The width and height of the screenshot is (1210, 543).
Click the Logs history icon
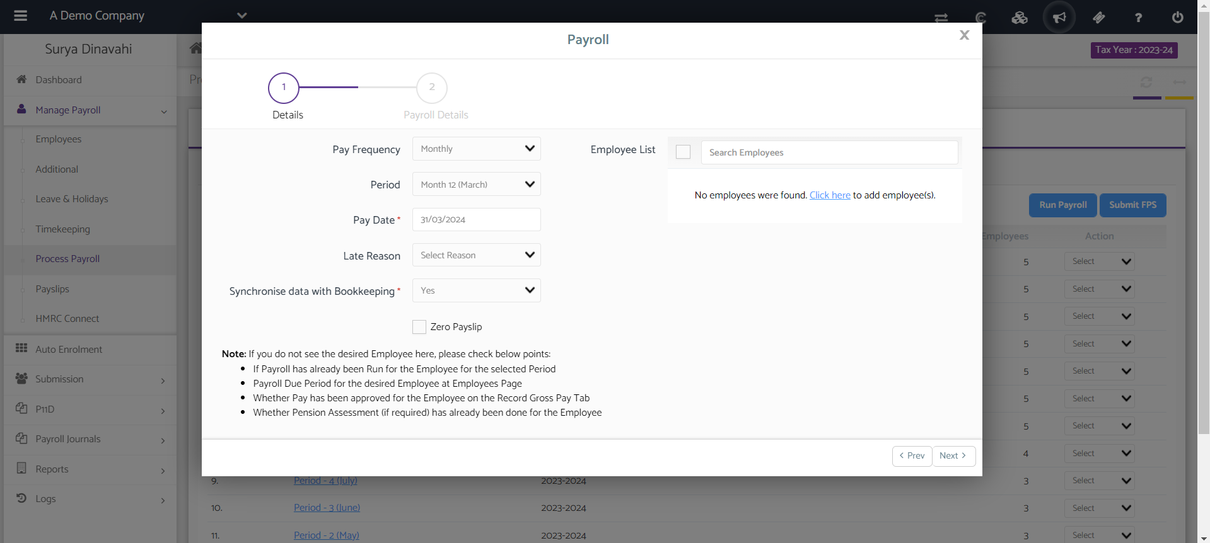[21, 498]
